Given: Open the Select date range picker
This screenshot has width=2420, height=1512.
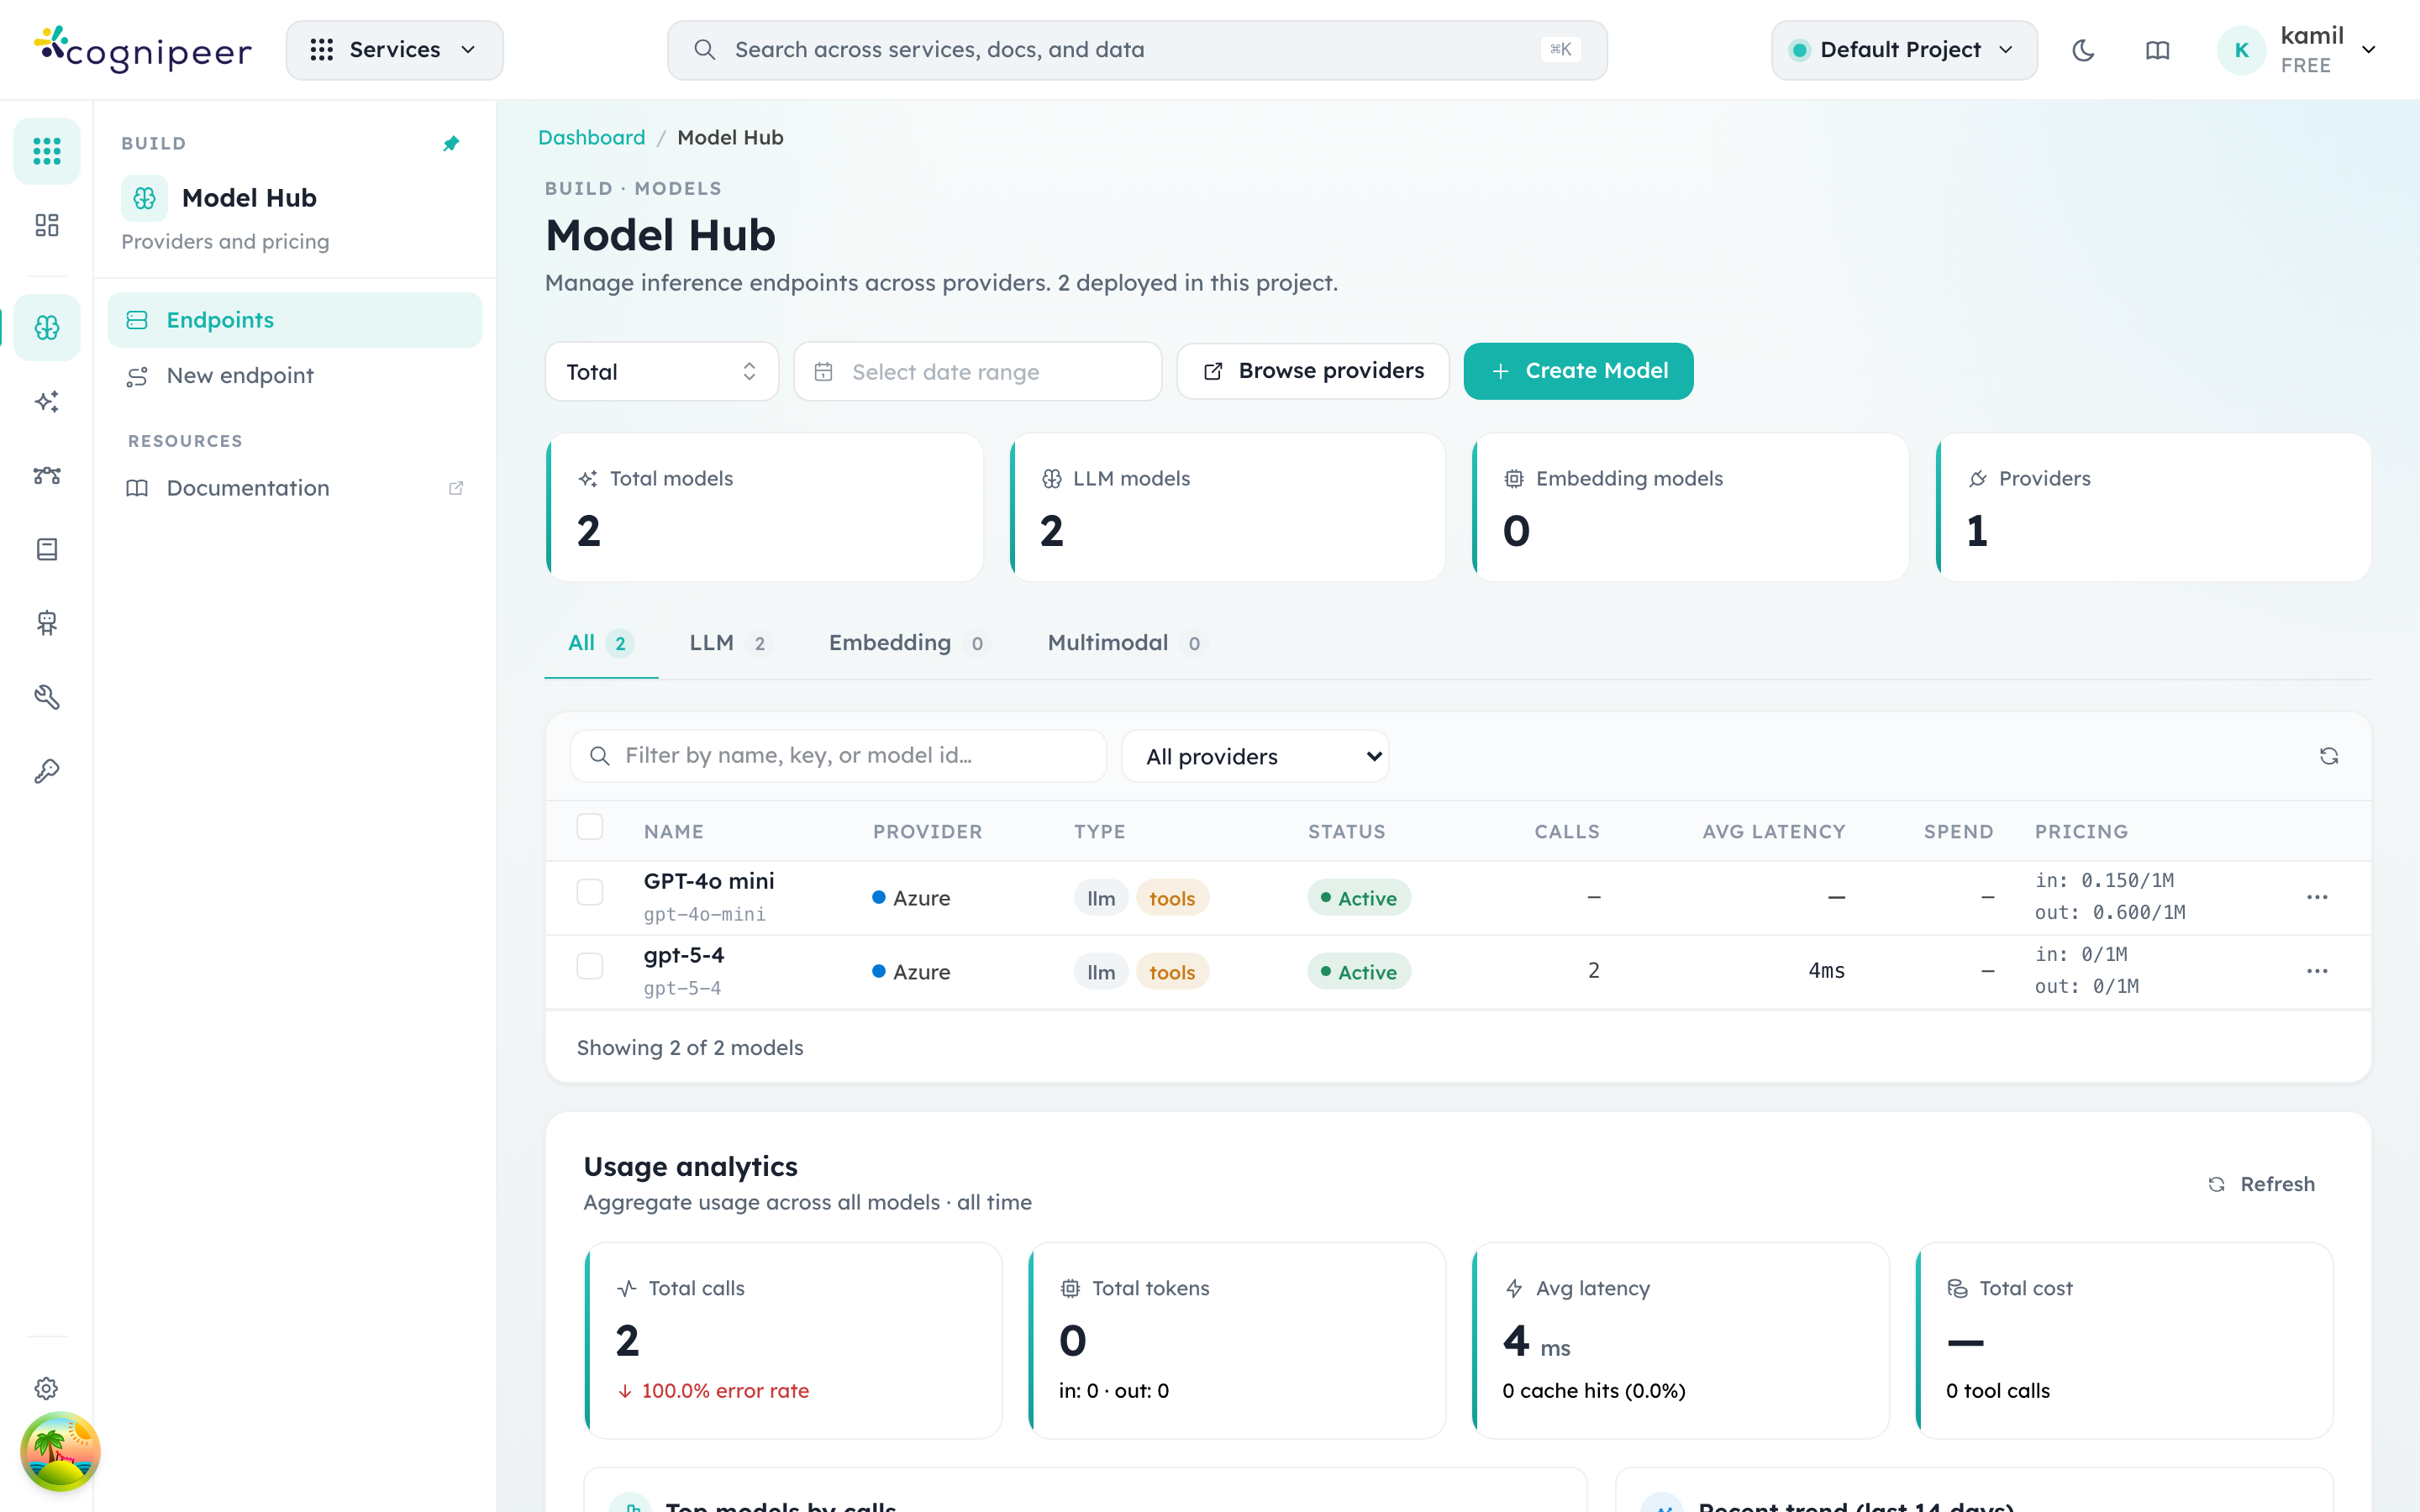Looking at the screenshot, I should pos(978,372).
